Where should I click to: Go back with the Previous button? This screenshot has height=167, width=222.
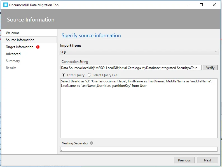184,160
